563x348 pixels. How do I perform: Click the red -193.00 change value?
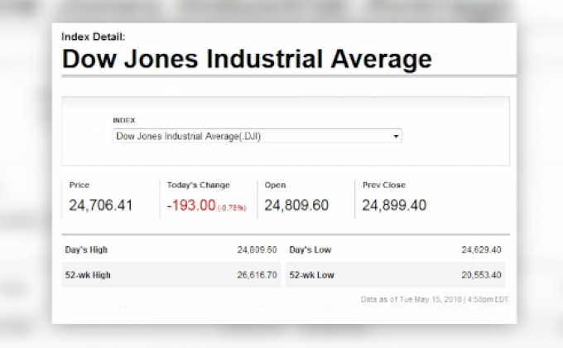coord(191,205)
